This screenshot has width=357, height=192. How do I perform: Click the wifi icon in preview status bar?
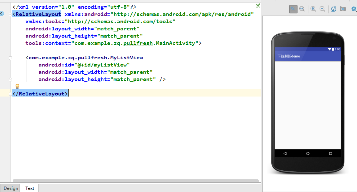[x=329, y=49]
